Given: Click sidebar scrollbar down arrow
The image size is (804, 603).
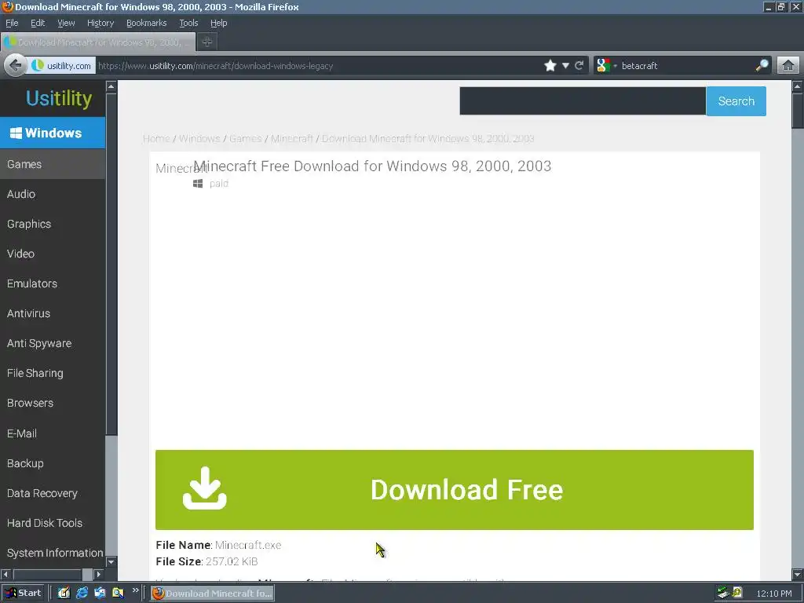Looking at the screenshot, I should click(111, 561).
